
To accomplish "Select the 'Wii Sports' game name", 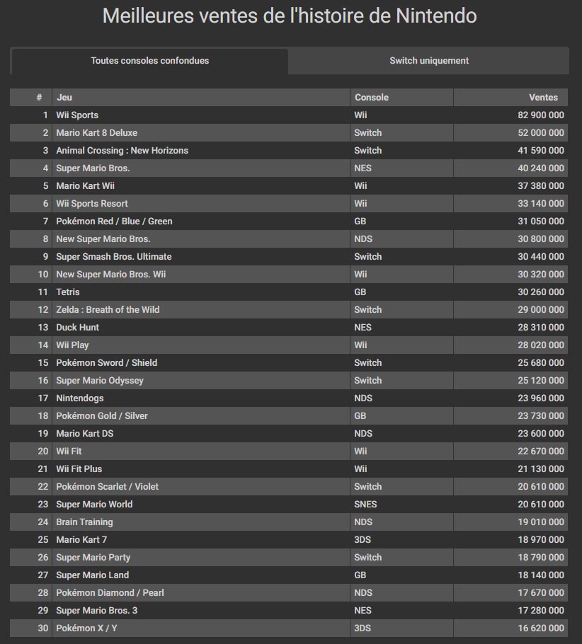I will coord(77,115).
